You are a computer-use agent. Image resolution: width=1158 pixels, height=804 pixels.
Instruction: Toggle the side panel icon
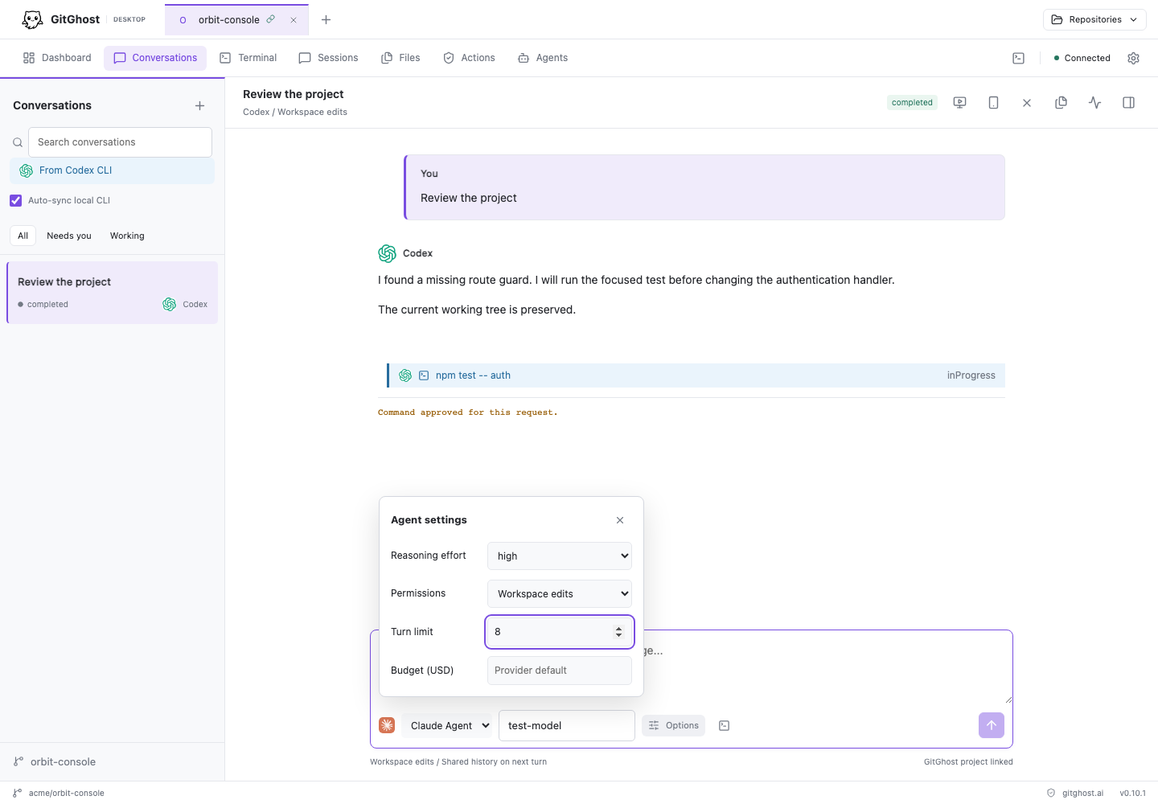[x=1128, y=102]
